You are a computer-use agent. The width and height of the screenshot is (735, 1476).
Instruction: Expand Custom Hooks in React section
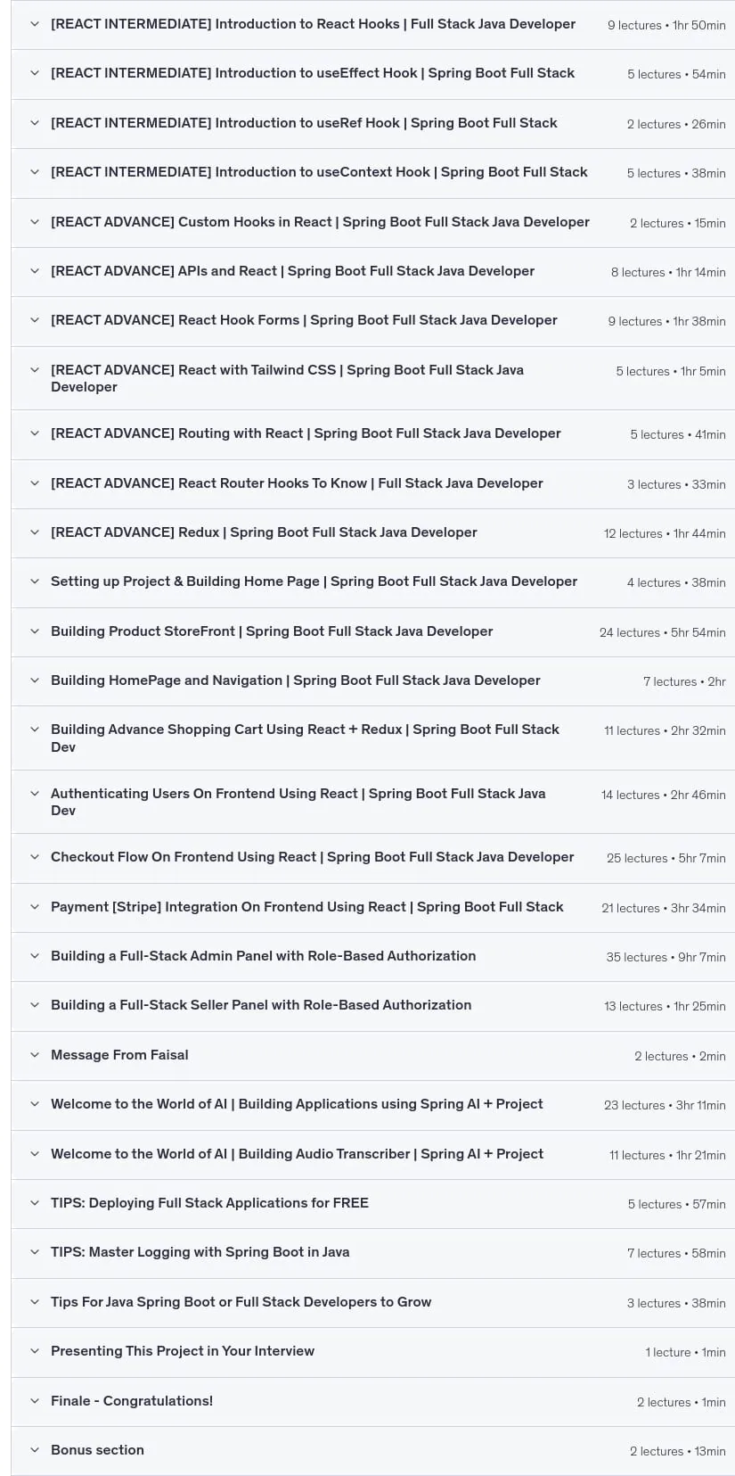pos(372,222)
